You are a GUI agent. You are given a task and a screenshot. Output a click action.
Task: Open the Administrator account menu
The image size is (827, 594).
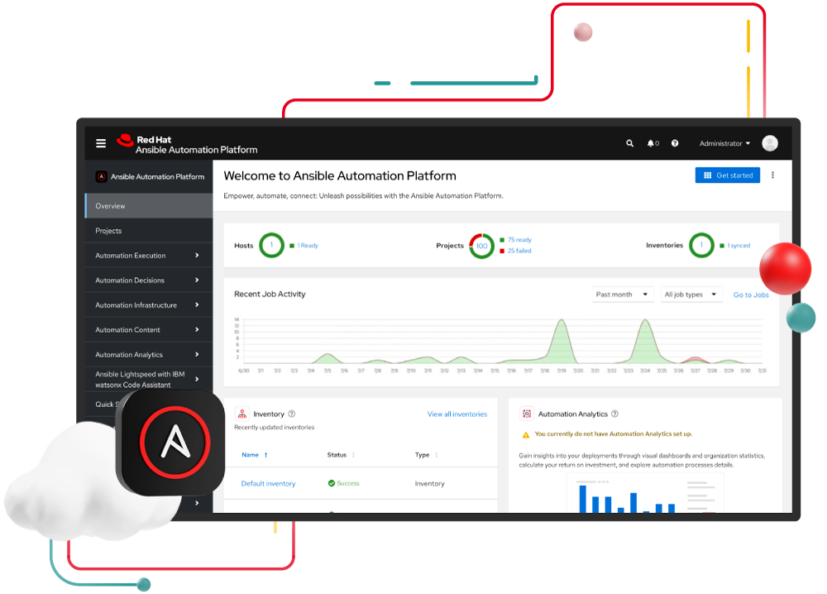tap(723, 142)
